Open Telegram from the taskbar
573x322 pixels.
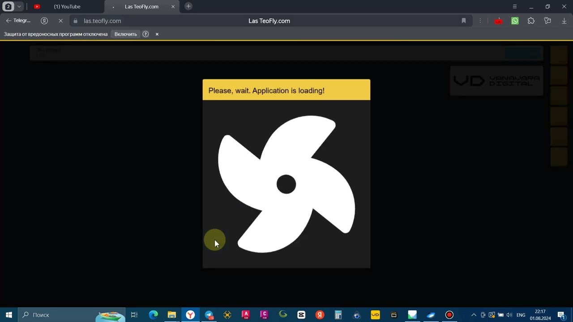click(x=209, y=315)
